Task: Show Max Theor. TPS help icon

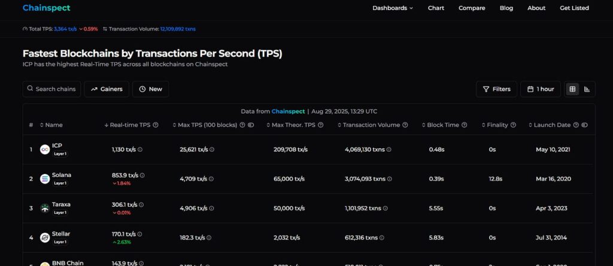Action: 321,125
